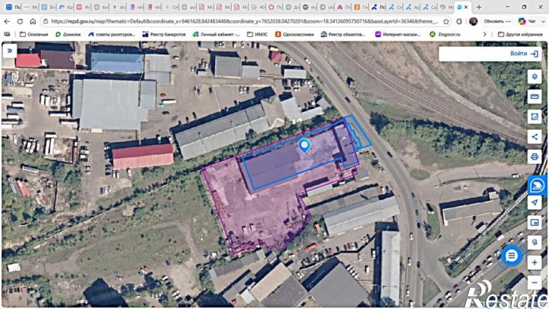Open the Реестр банкротов bookmark
The height and width of the screenshot is (309, 549).
click(x=164, y=34)
